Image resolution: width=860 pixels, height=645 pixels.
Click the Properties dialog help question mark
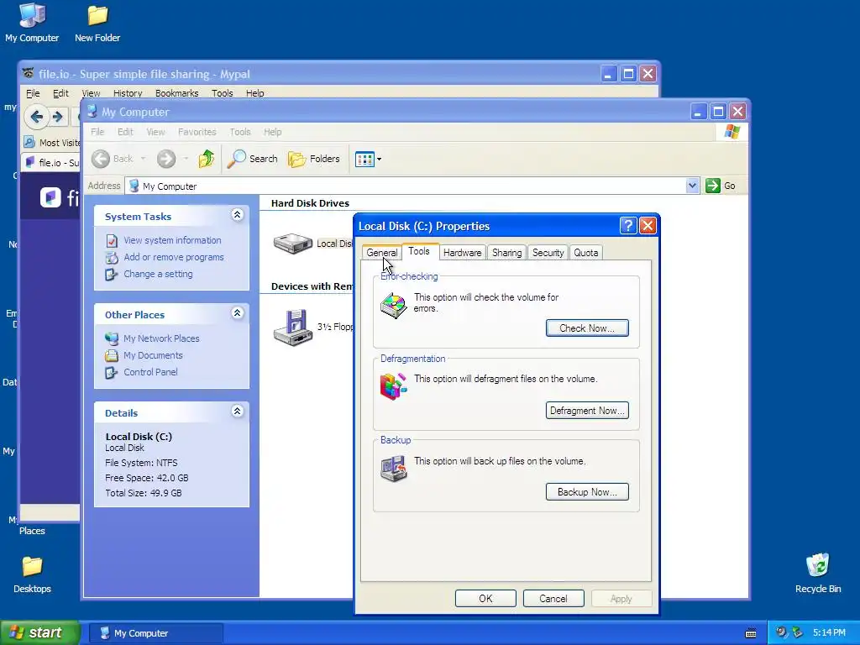628,225
